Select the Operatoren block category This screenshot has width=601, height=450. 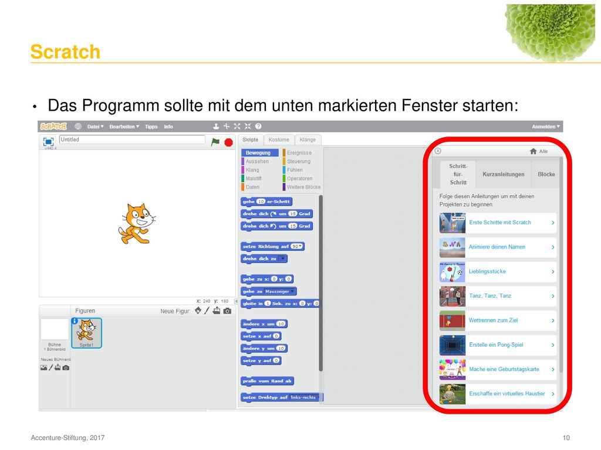[x=299, y=179]
